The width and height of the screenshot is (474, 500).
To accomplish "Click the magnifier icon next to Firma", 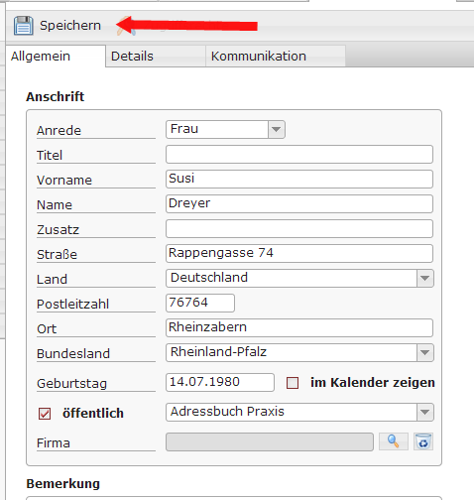I will pyautogui.click(x=394, y=441).
